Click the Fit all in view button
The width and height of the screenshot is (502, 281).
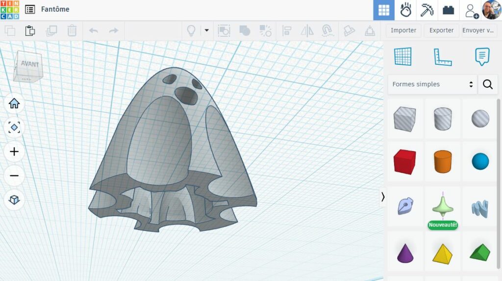[14, 128]
